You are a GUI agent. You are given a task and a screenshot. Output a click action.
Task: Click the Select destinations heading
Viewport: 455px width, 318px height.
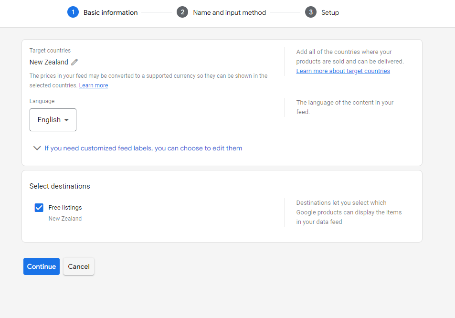(60, 186)
